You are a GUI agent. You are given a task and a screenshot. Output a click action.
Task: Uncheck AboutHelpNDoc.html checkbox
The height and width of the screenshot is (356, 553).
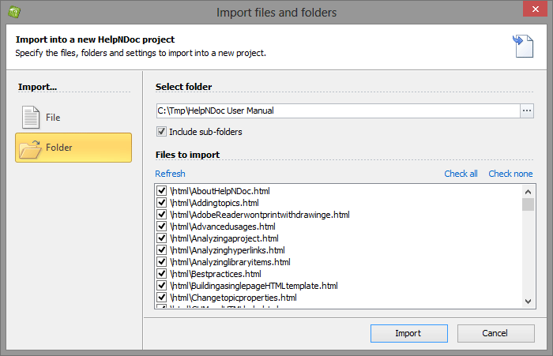tap(161, 191)
